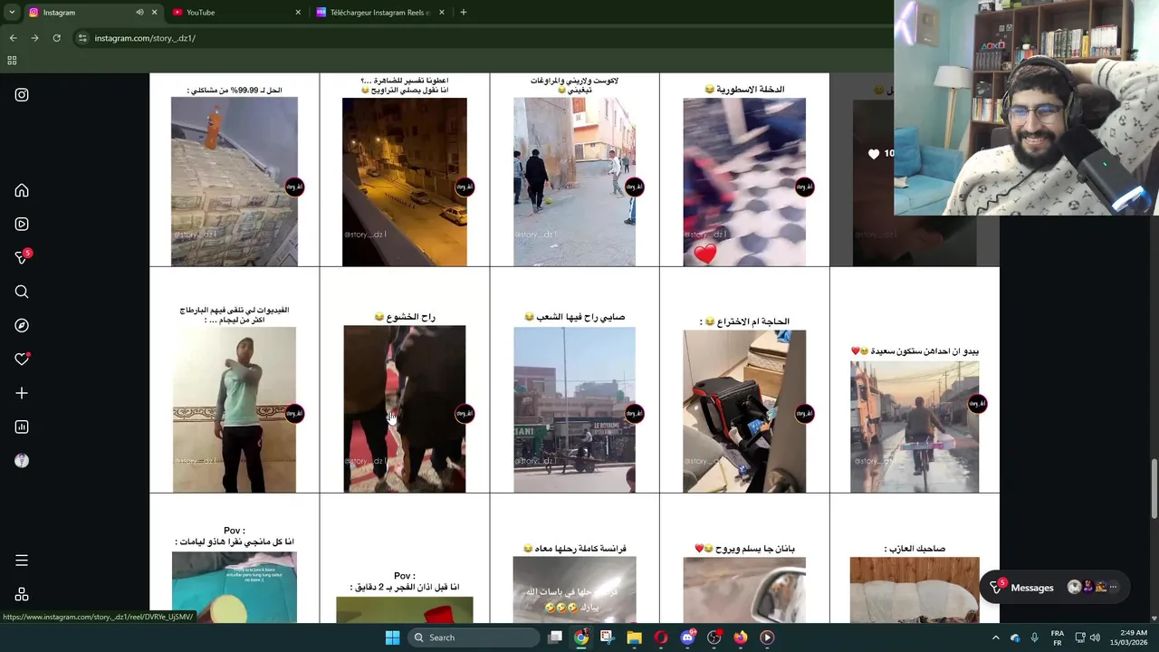Switch to Téléchargeur Instagram Reels tab
The height and width of the screenshot is (652, 1159).
379,13
